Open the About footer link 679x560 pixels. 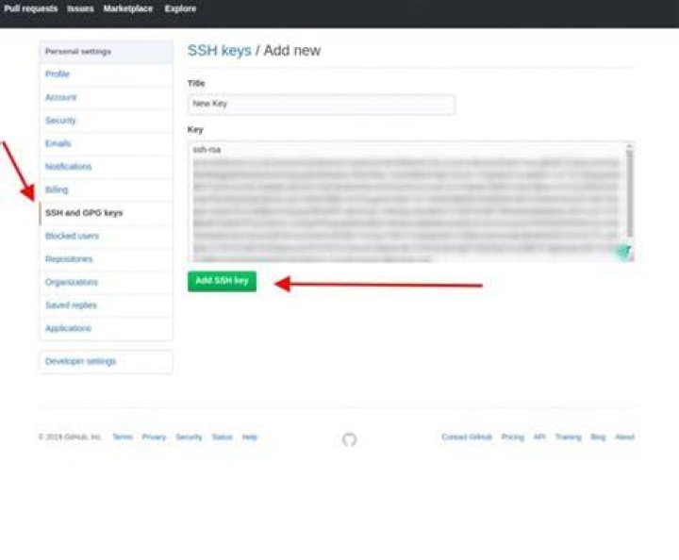pyautogui.click(x=625, y=437)
